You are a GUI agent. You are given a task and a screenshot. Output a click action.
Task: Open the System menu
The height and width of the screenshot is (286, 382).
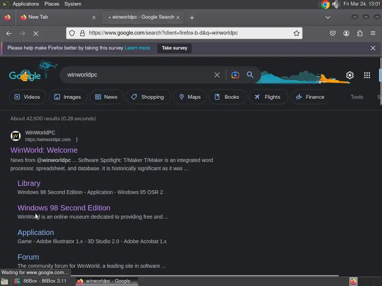pos(73,4)
